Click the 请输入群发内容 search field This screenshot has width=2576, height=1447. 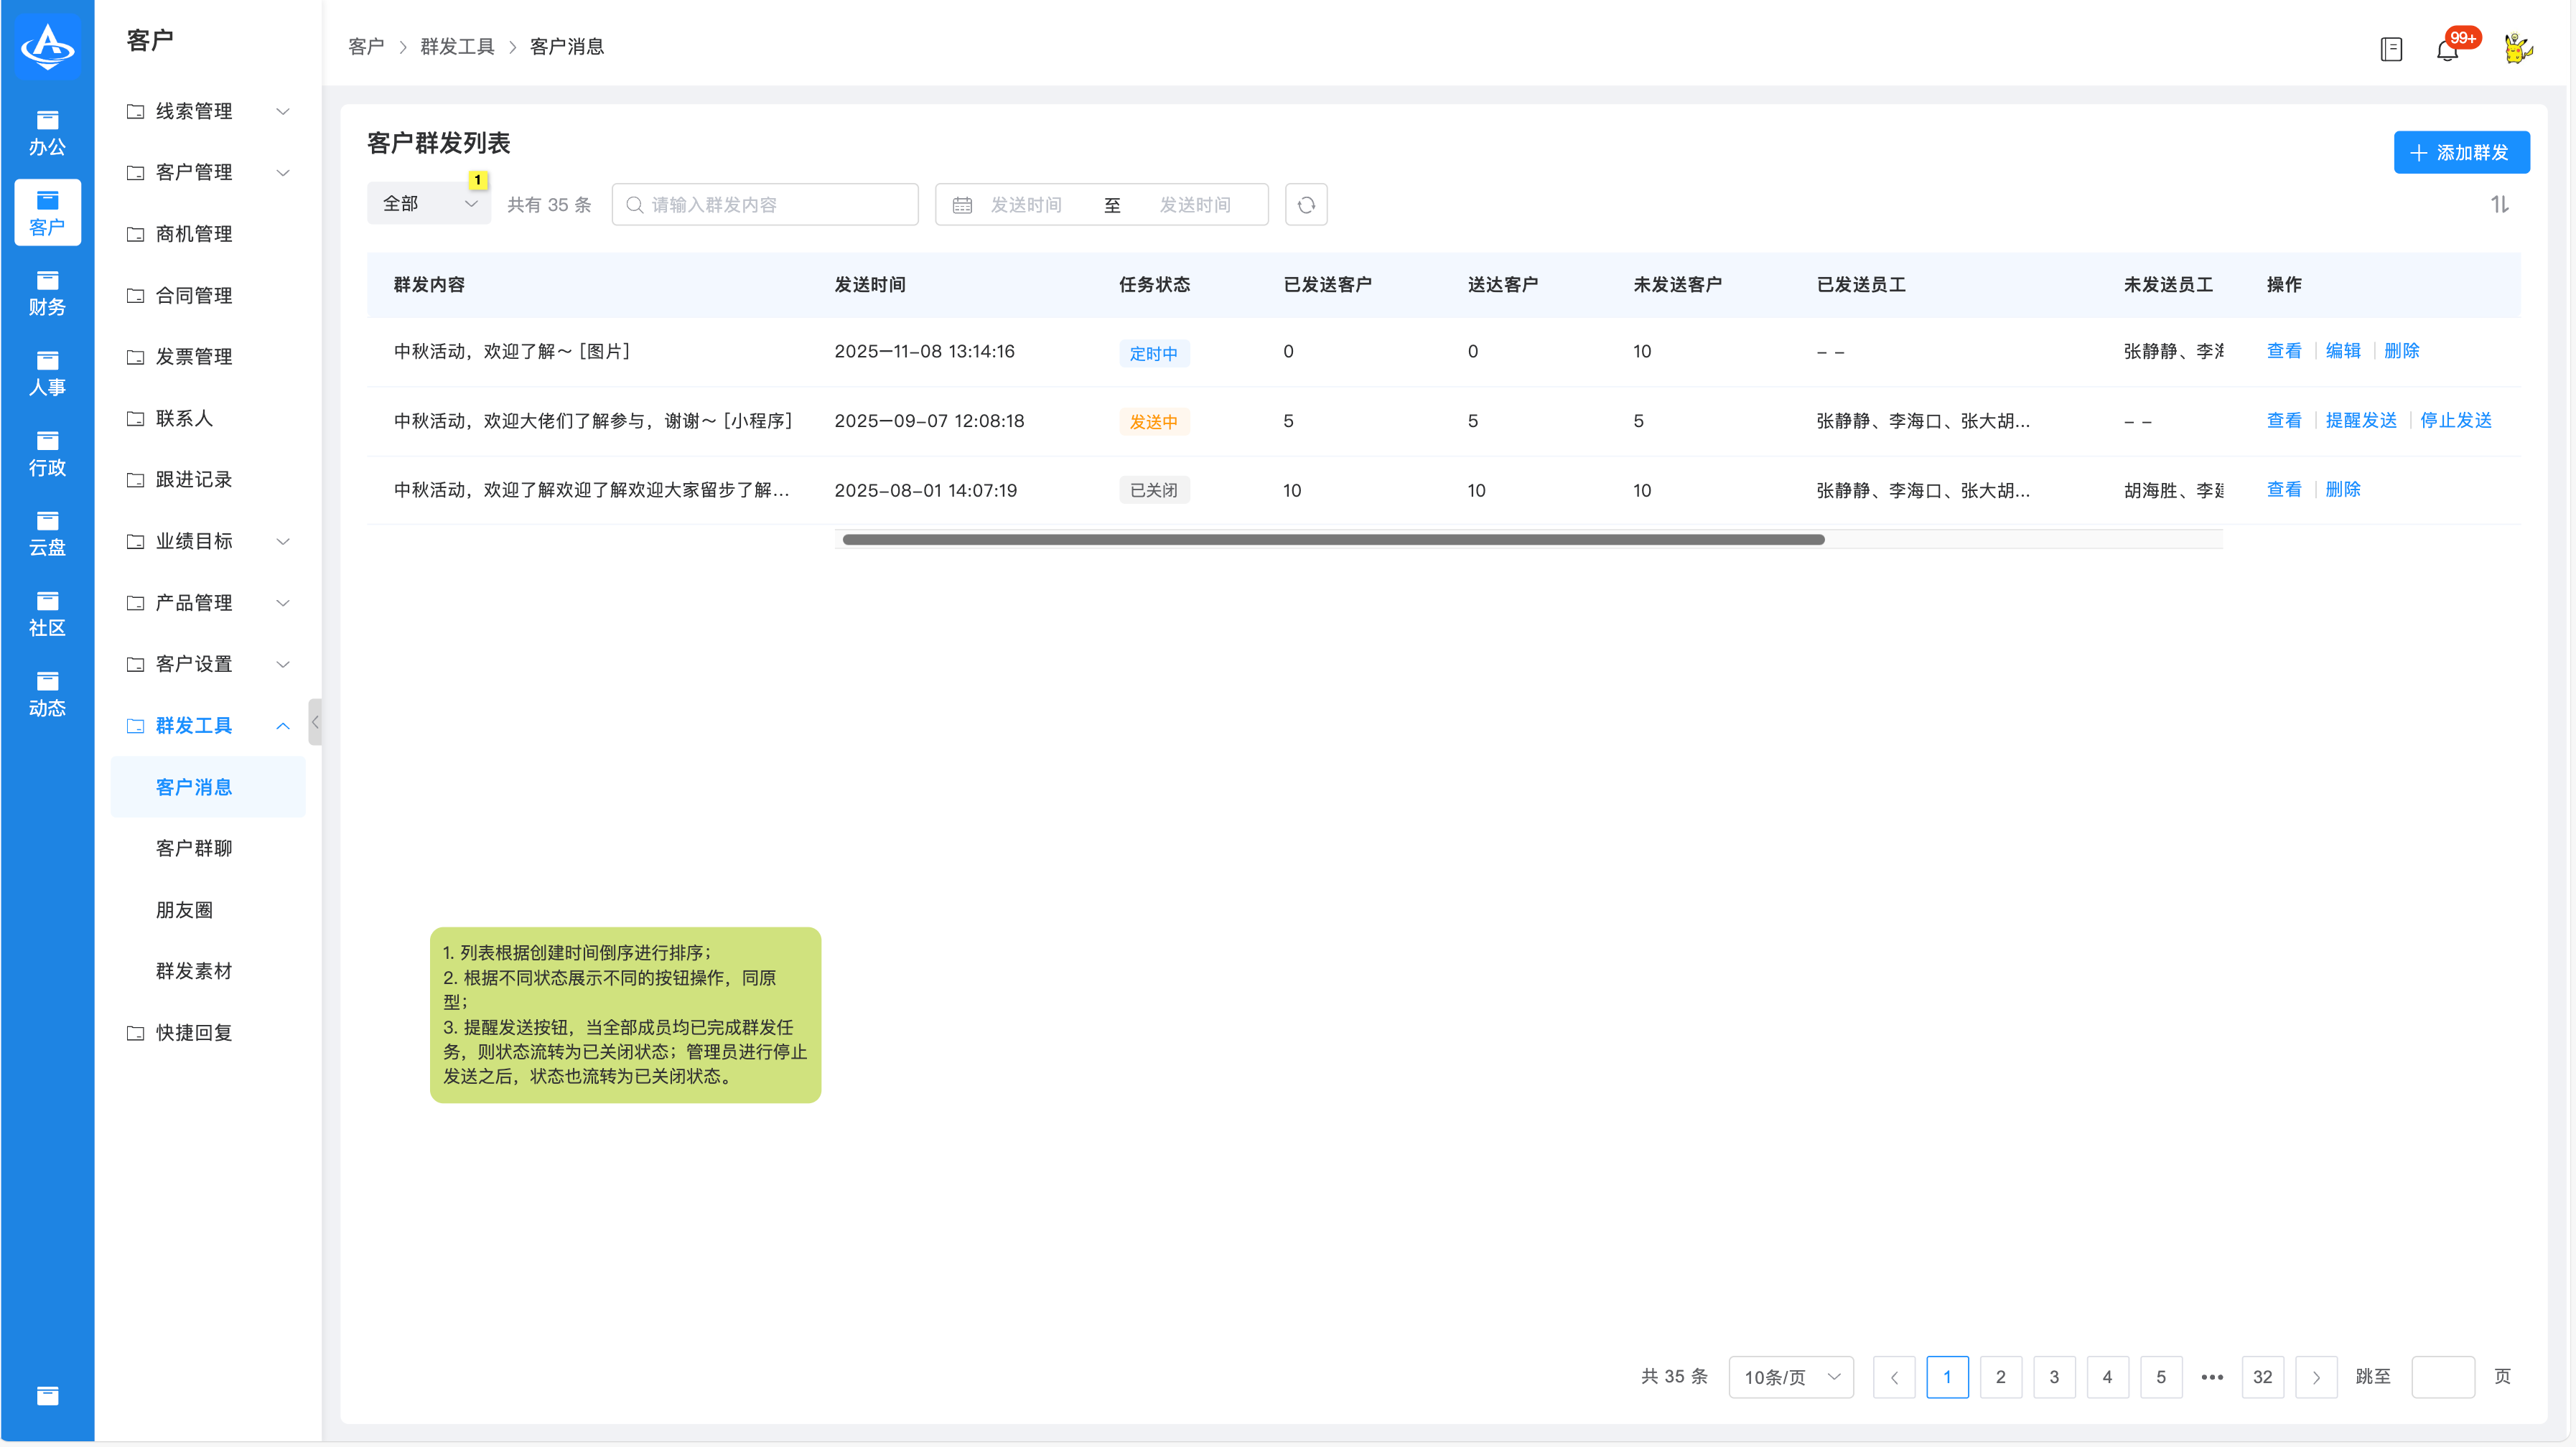tap(765, 205)
